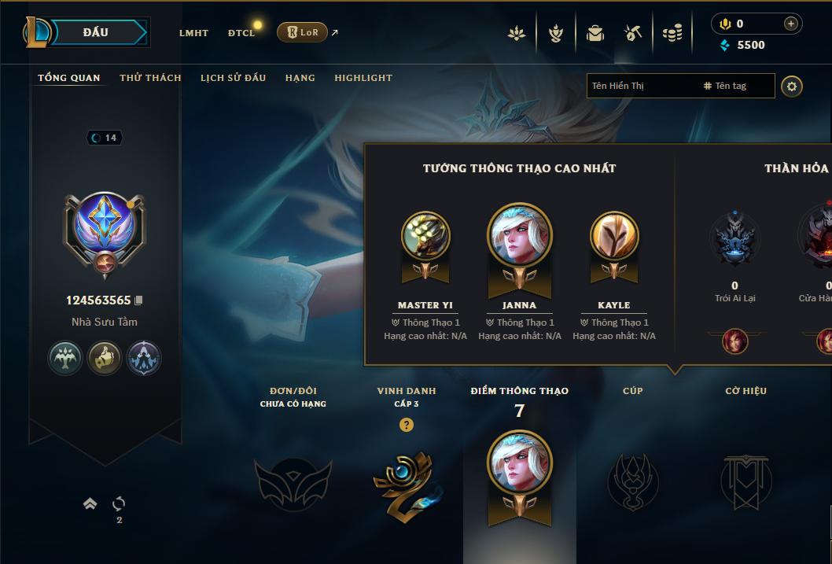Open the Cúp trophy emblem section
Screen dimensions: 832x564
(632, 481)
